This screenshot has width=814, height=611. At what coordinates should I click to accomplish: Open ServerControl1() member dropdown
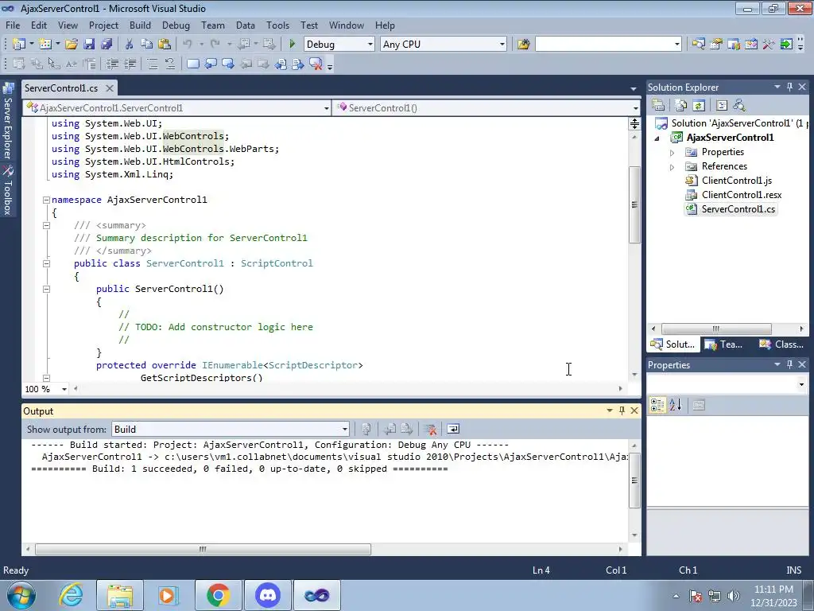[635, 108]
